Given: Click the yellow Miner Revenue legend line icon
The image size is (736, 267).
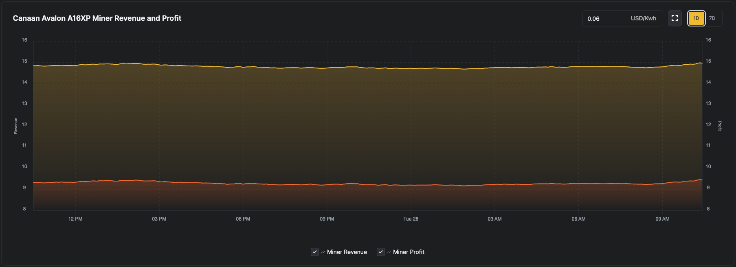Looking at the screenshot, I should coord(323,252).
